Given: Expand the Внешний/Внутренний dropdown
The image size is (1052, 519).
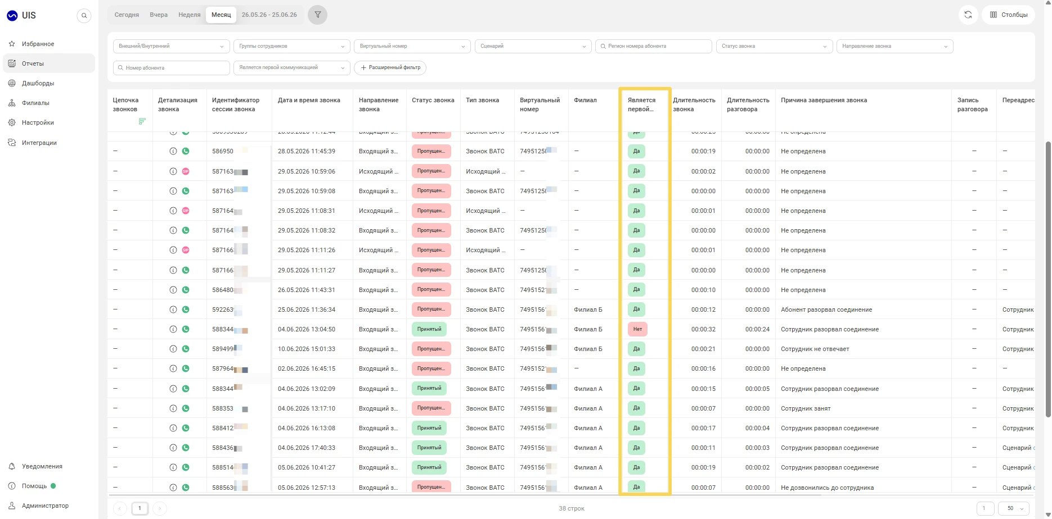Looking at the screenshot, I should (x=172, y=46).
